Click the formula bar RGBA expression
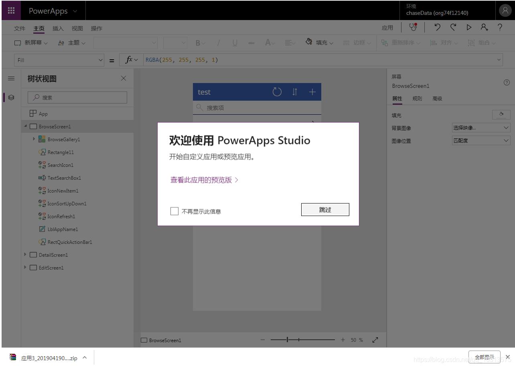515x367 pixels. [x=182, y=60]
